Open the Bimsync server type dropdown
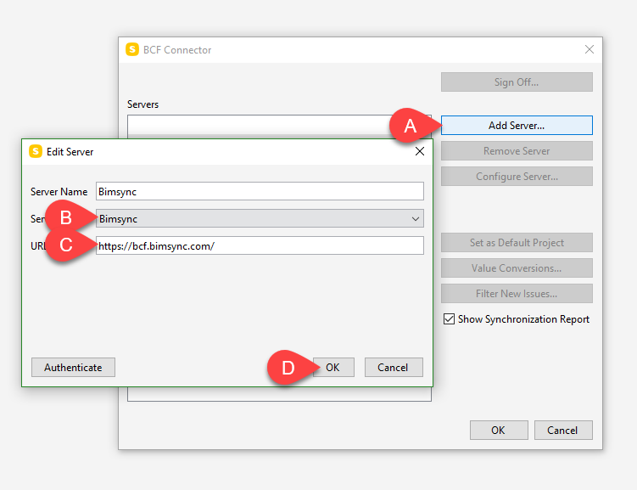 [260, 218]
